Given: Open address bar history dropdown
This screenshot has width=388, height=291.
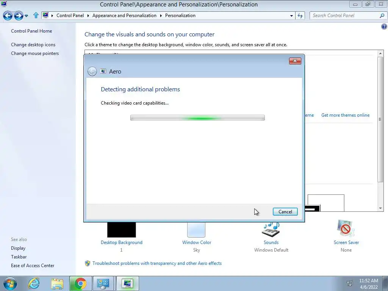Looking at the screenshot, I should coord(291,16).
